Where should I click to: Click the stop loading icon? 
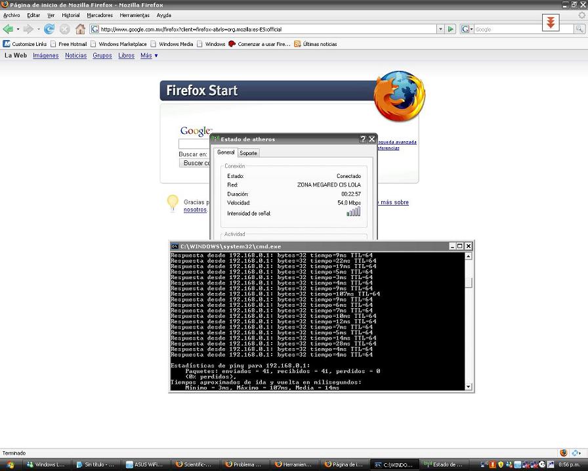pos(64,29)
